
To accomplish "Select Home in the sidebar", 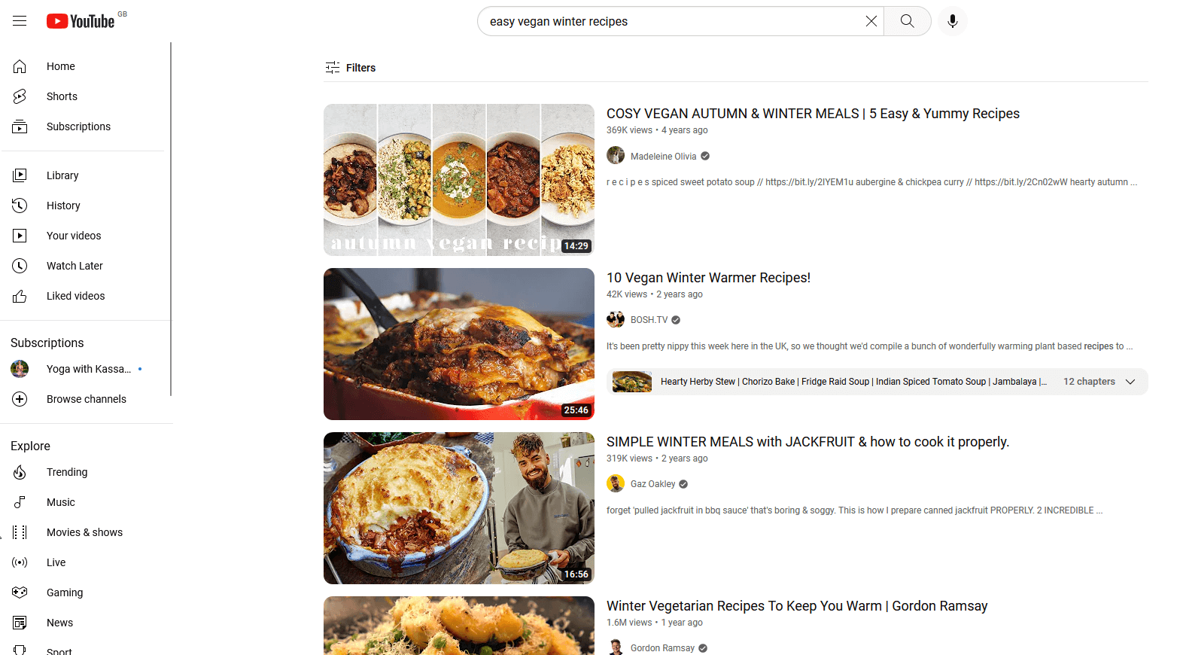I will pyautogui.click(x=84, y=66).
